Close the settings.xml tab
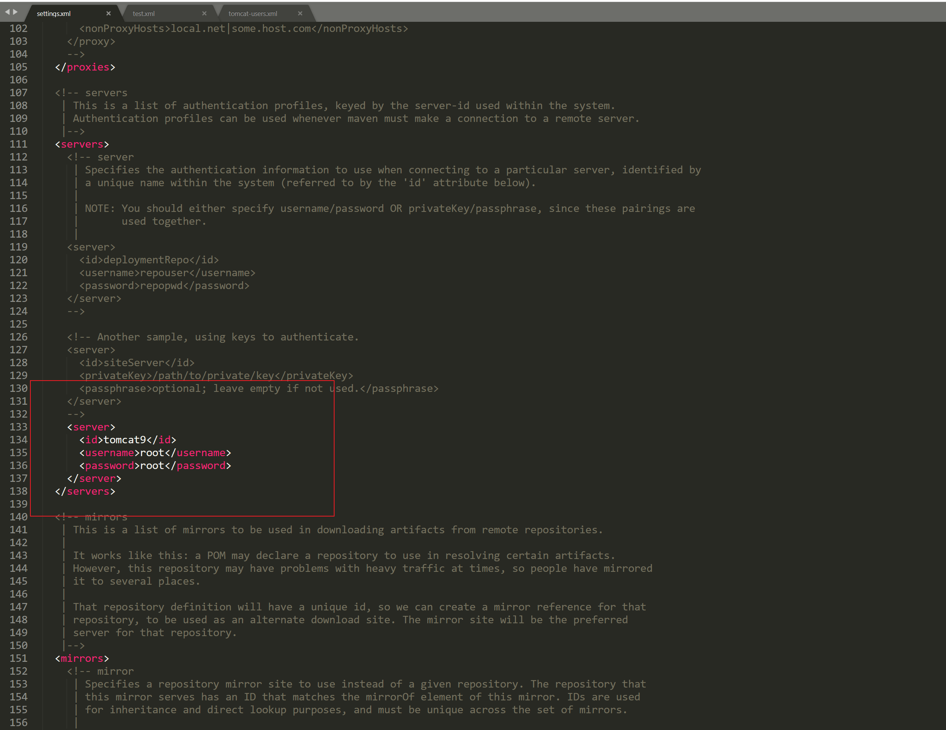The image size is (946, 730). [108, 13]
